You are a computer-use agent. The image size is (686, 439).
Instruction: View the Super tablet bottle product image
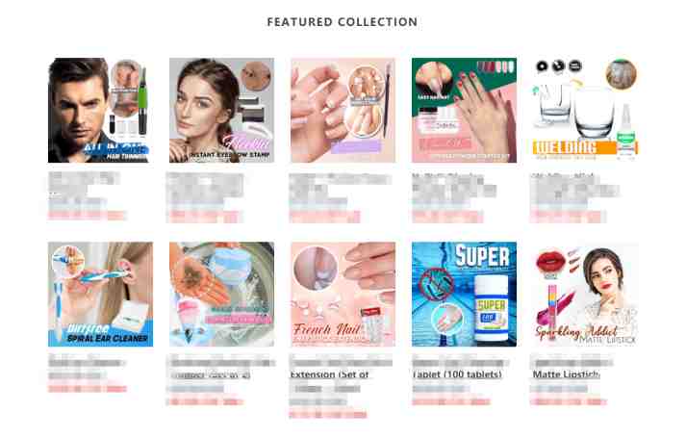[x=464, y=295]
